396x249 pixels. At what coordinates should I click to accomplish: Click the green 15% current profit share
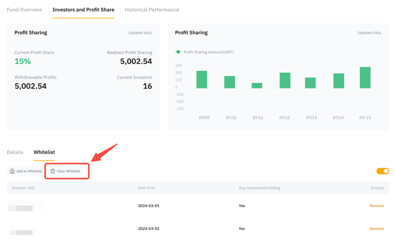pyautogui.click(x=23, y=61)
